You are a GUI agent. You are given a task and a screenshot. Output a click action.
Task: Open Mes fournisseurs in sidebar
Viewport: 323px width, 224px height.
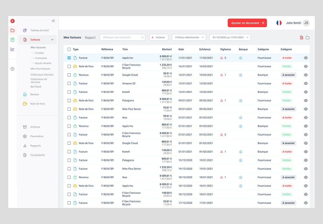(40, 69)
